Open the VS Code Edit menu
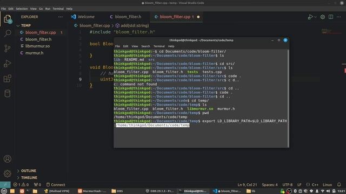The image size is (346, 194). coord(11,9)
